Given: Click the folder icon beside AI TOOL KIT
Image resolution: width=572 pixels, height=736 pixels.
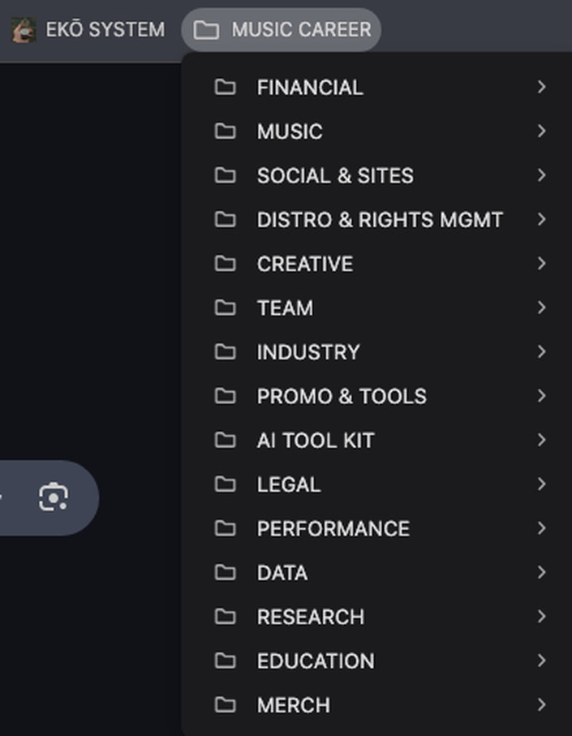Looking at the screenshot, I should coord(226,440).
